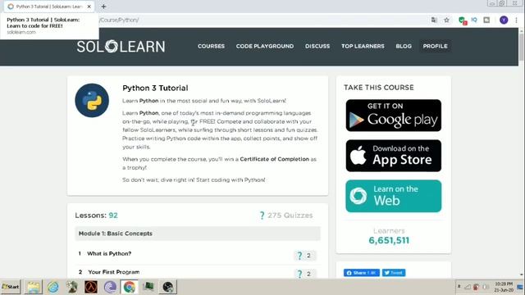Go to the DISCUSS section
Screen dimensions: 525x295
(317, 46)
